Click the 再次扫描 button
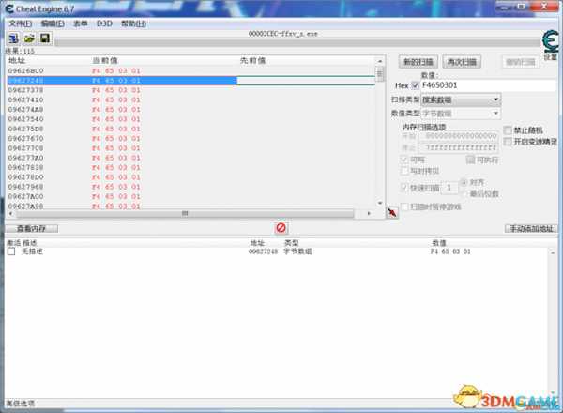The height and width of the screenshot is (413, 563). coord(461,62)
